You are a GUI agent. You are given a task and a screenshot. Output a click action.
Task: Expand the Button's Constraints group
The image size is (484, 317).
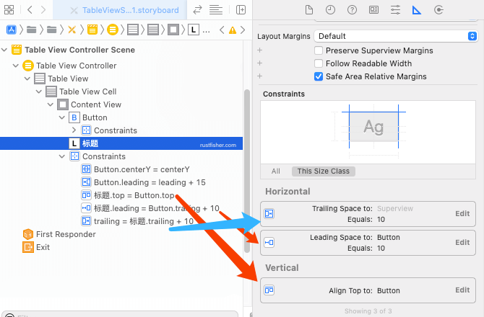(74, 130)
